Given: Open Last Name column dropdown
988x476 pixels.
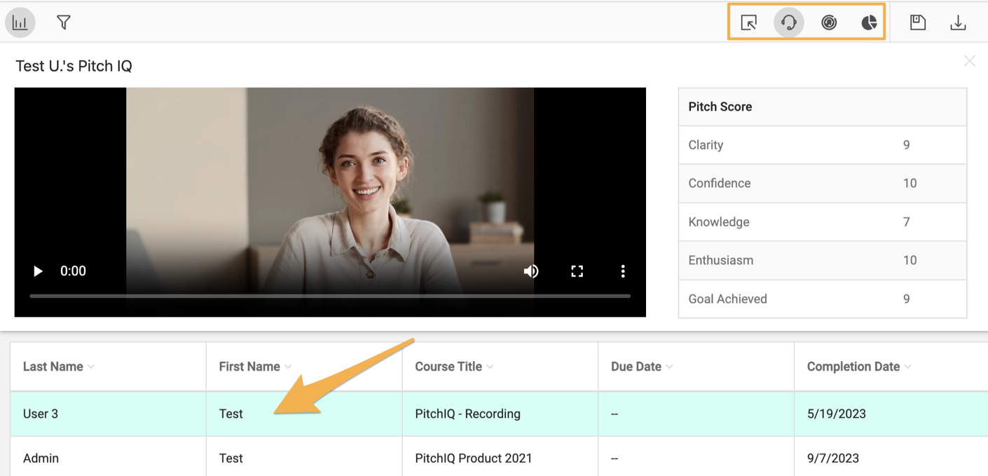Looking at the screenshot, I should [91, 367].
